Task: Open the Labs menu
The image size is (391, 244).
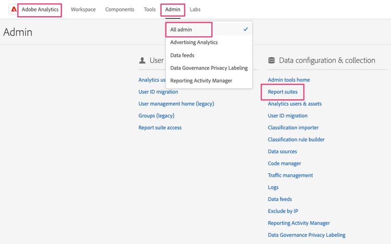Action: click(195, 9)
